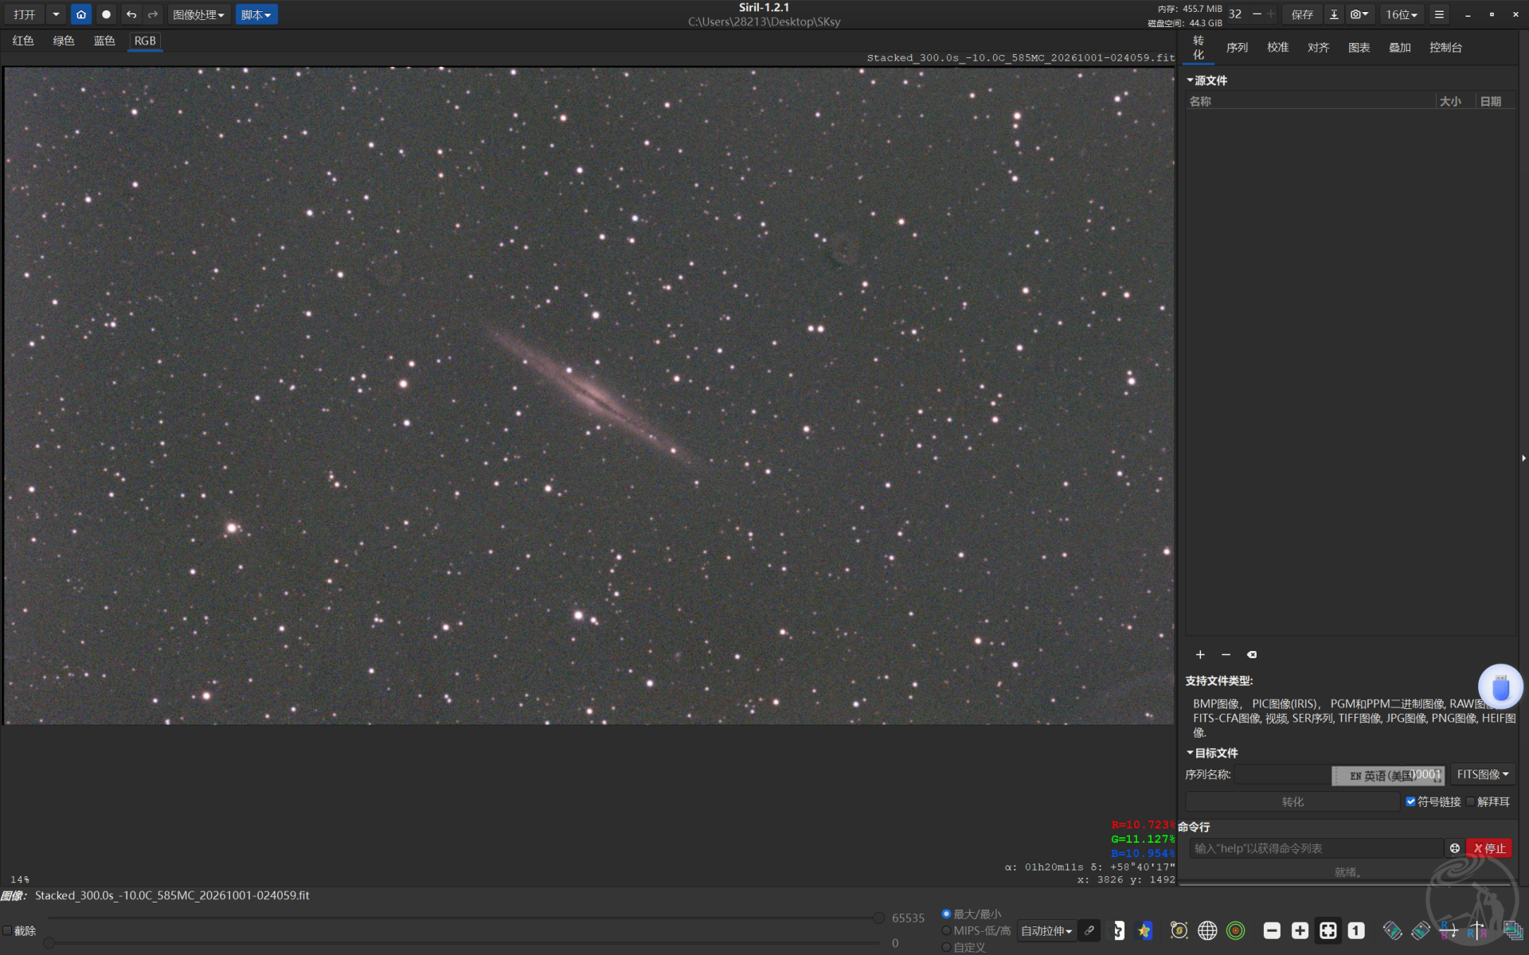1529x955 pixels.
Task: Open the 叠加 tab
Action: point(1399,47)
